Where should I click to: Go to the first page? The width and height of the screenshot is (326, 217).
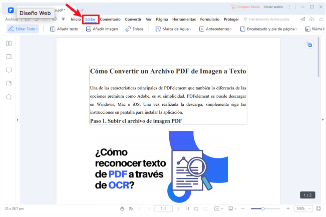coord(140,208)
